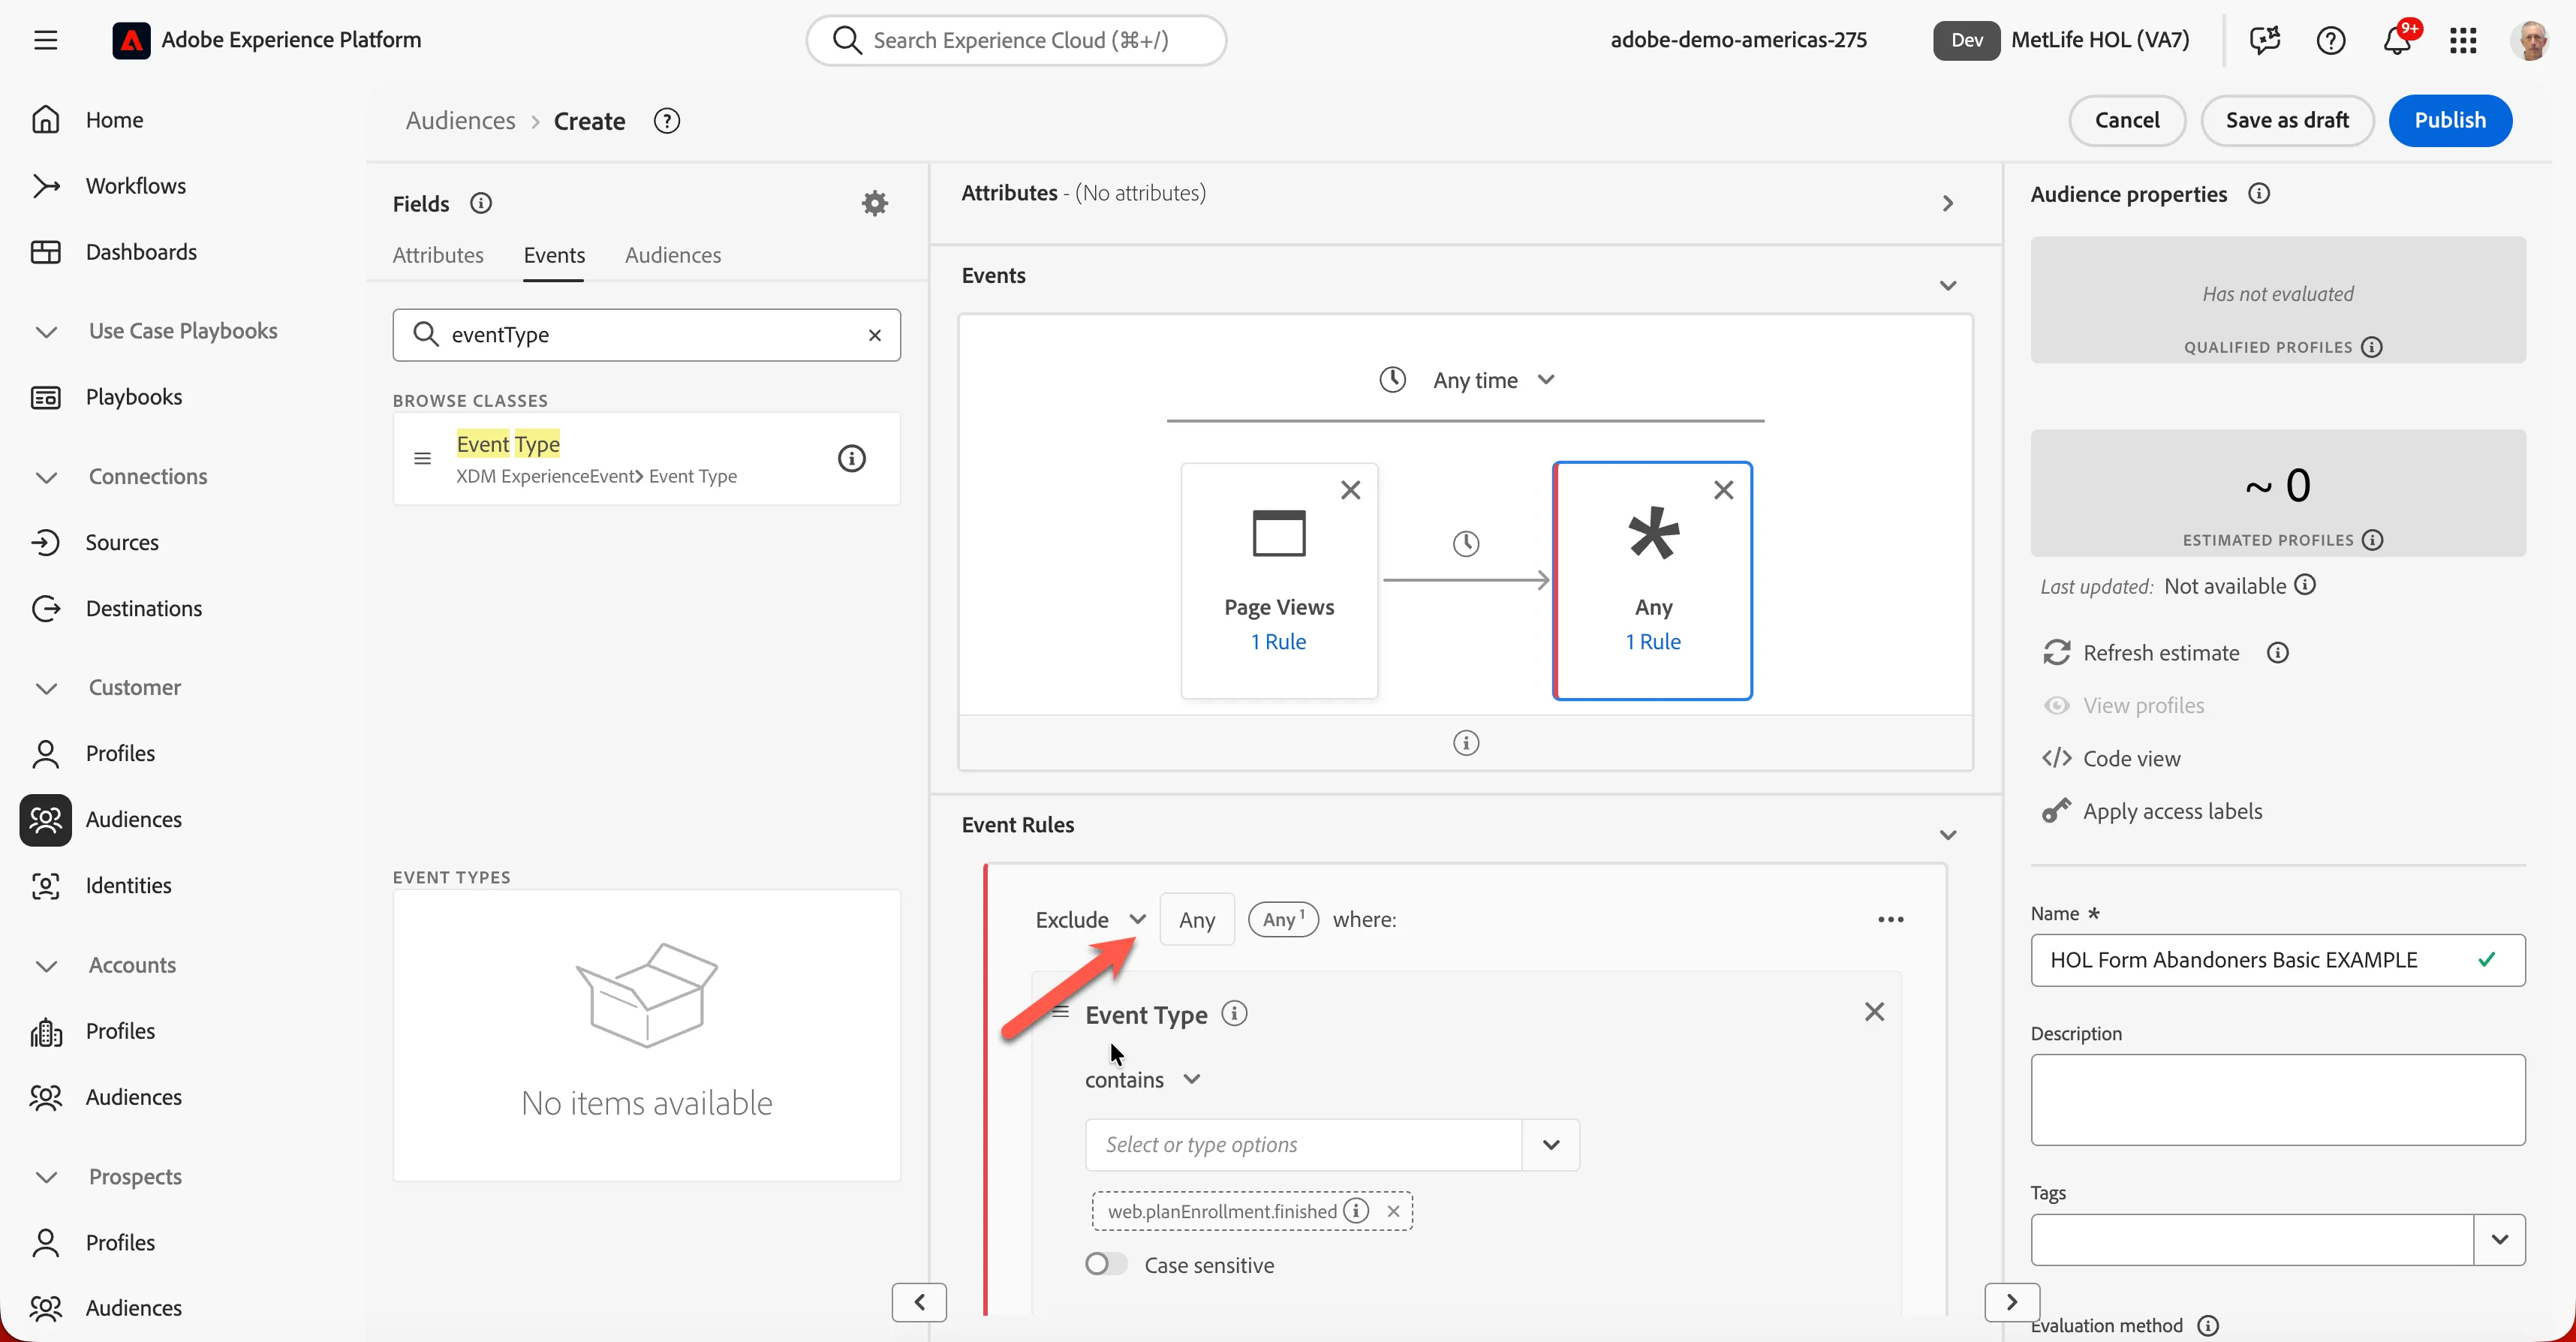Collapse the Connections nav group

coord(46,477)
